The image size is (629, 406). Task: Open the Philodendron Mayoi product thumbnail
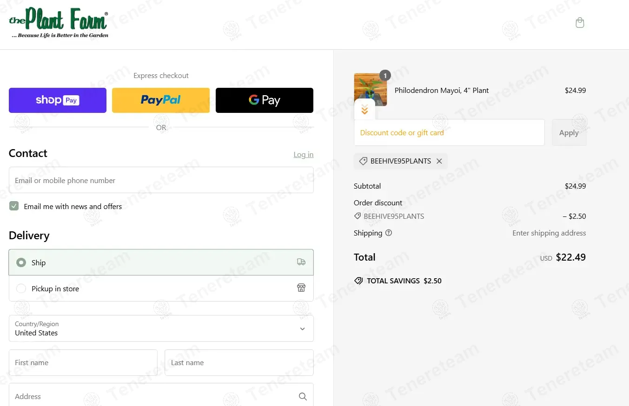[x=371, y=89]
